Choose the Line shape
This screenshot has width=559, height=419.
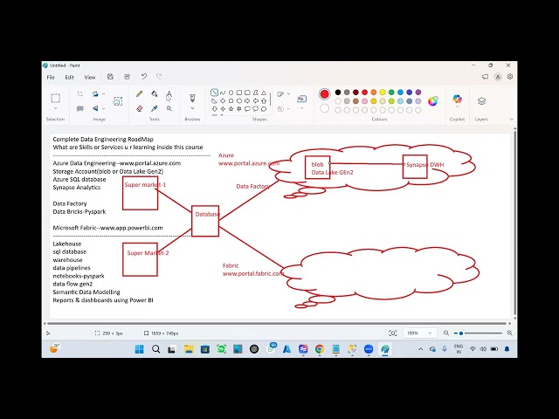pos(214,93)
